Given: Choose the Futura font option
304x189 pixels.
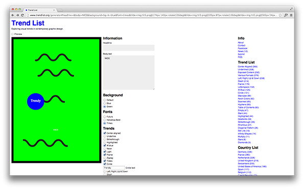Looking at the screenshot, I should click(105, 117).
